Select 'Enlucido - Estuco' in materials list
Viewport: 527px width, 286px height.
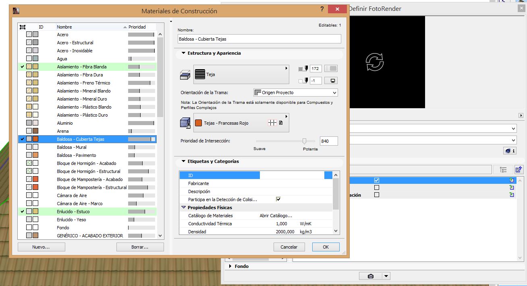(73, 212)
